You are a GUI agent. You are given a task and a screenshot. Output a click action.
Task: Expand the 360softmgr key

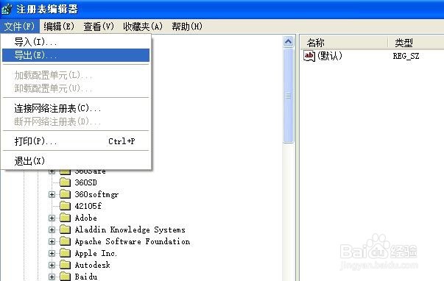(52, 194)
